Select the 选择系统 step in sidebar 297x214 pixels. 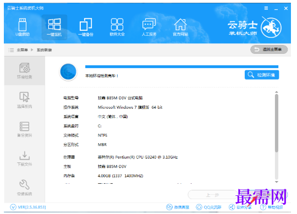coord(24,100)
